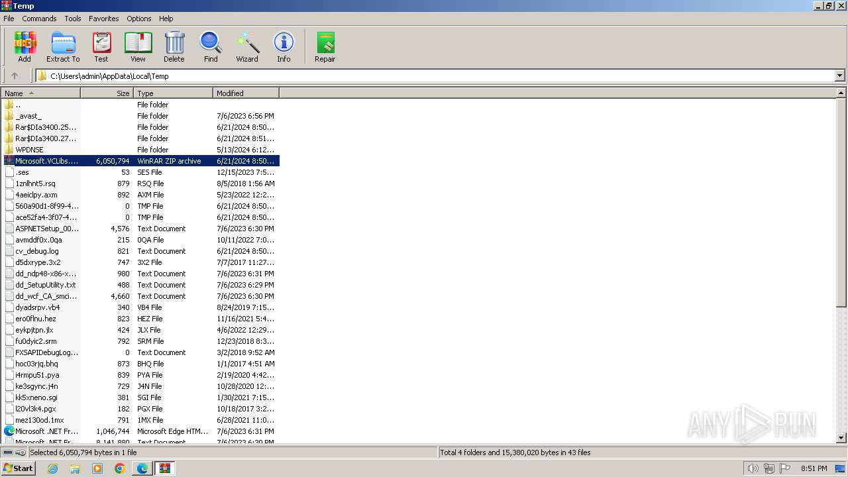Screen dimensions: 848x477
Task: Click the Repair toolbar icon
Action: 325,47
